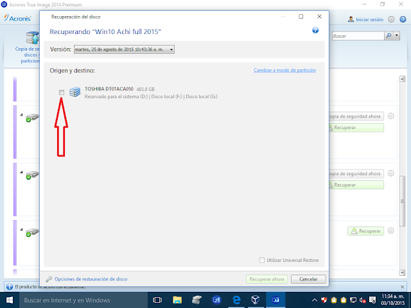Open the Versión date dropdown
This screenshot has height=308, width=411.
tap(124, 49)
